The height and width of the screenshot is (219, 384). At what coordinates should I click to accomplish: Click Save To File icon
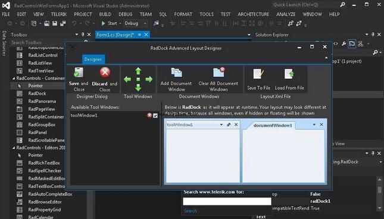258,74
